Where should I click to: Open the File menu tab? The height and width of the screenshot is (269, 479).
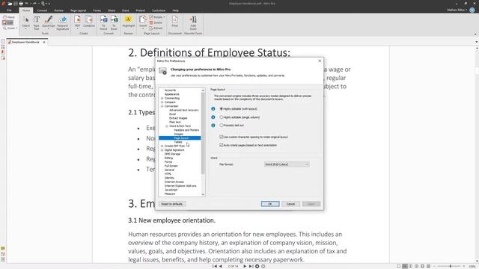[9, 10]
